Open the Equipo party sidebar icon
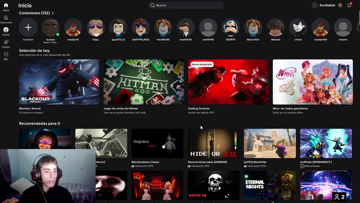360x203 pixels. click(6, 42)
